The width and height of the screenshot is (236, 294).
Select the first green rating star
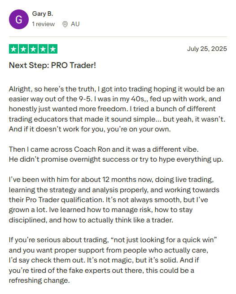[x=13, y=49]
